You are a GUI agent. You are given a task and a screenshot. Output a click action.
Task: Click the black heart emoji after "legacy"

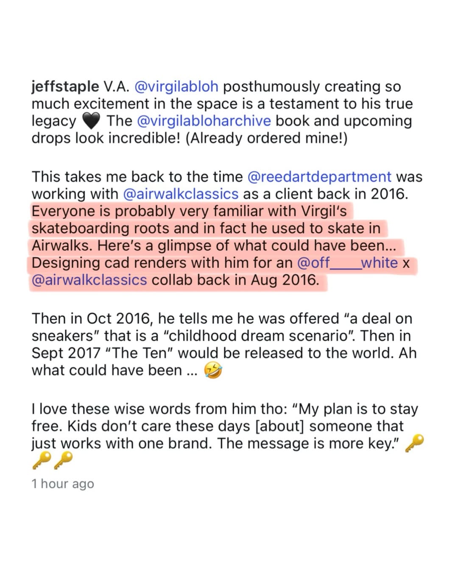point(91,122)
